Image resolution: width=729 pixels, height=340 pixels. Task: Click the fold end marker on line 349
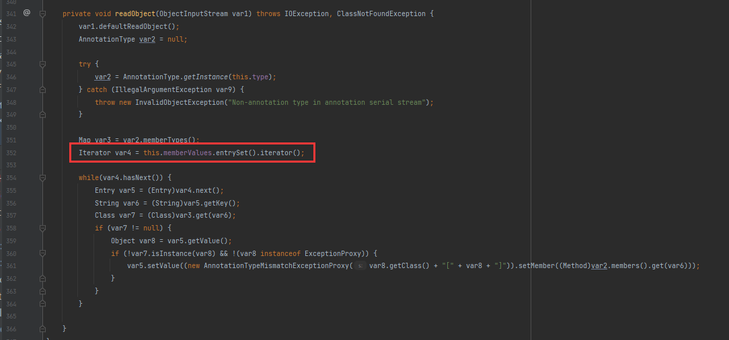pyautogui.click(x=43, y=114)
